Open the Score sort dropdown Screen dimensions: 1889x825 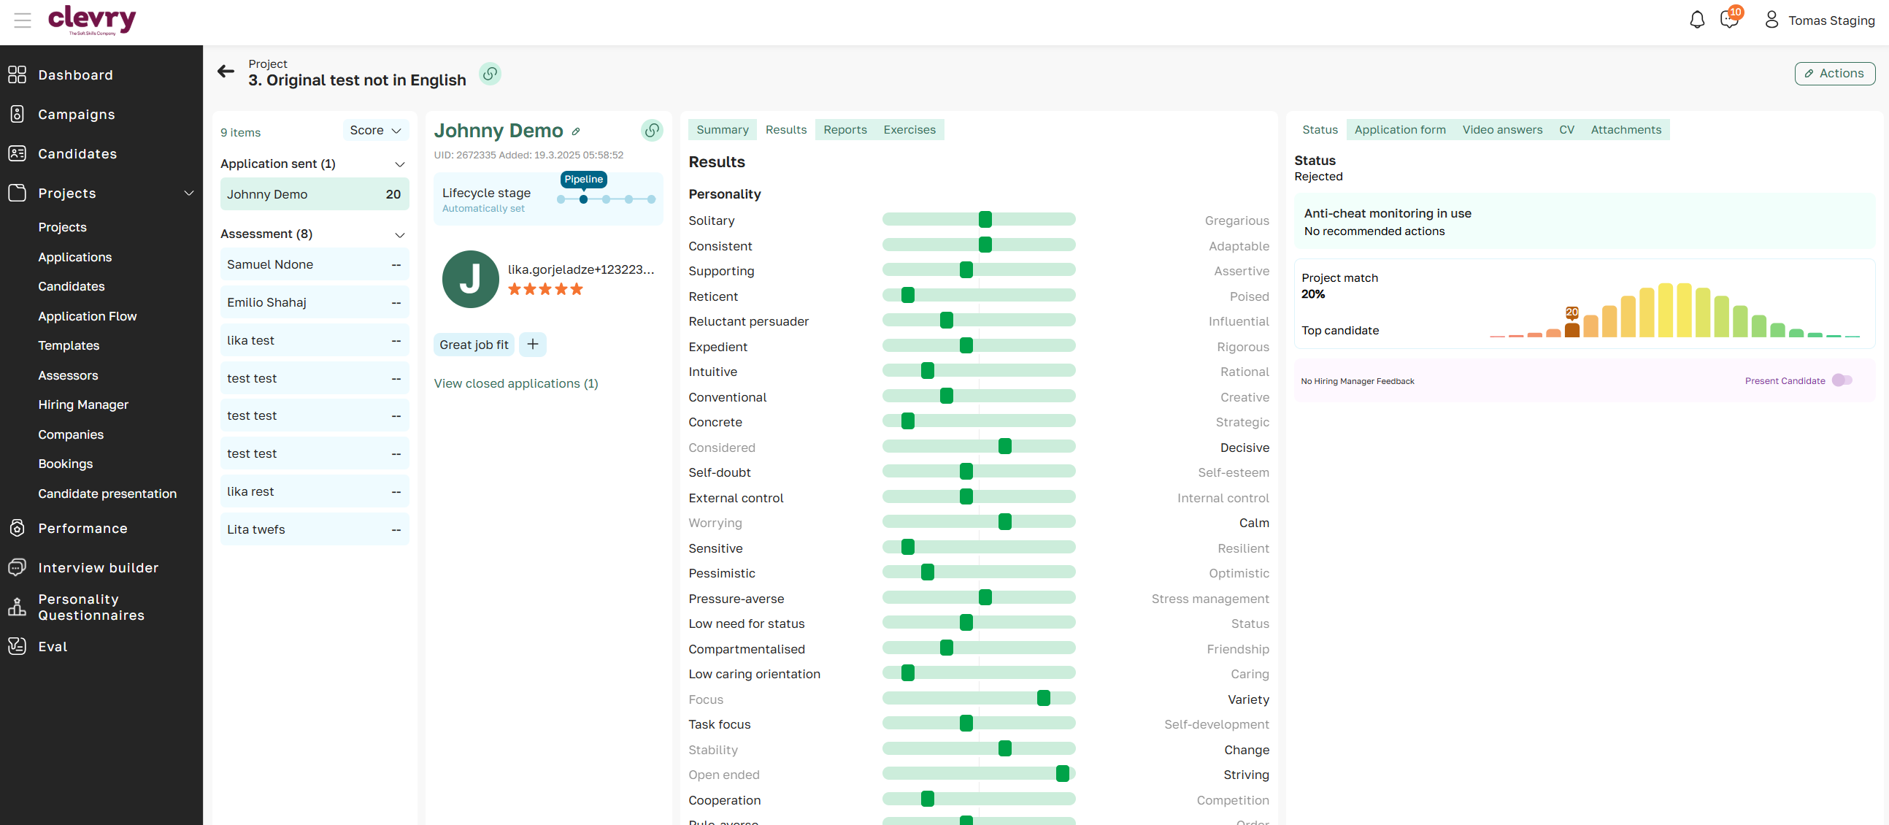pos(374,130)
